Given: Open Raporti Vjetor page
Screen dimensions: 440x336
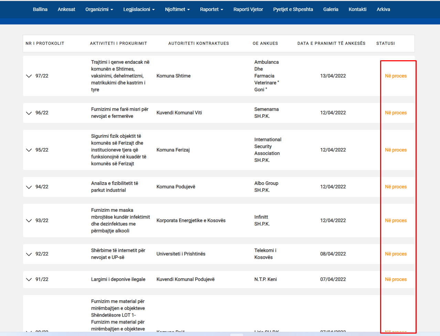Looking at the screenshot, I should click(x=248, y=9).
